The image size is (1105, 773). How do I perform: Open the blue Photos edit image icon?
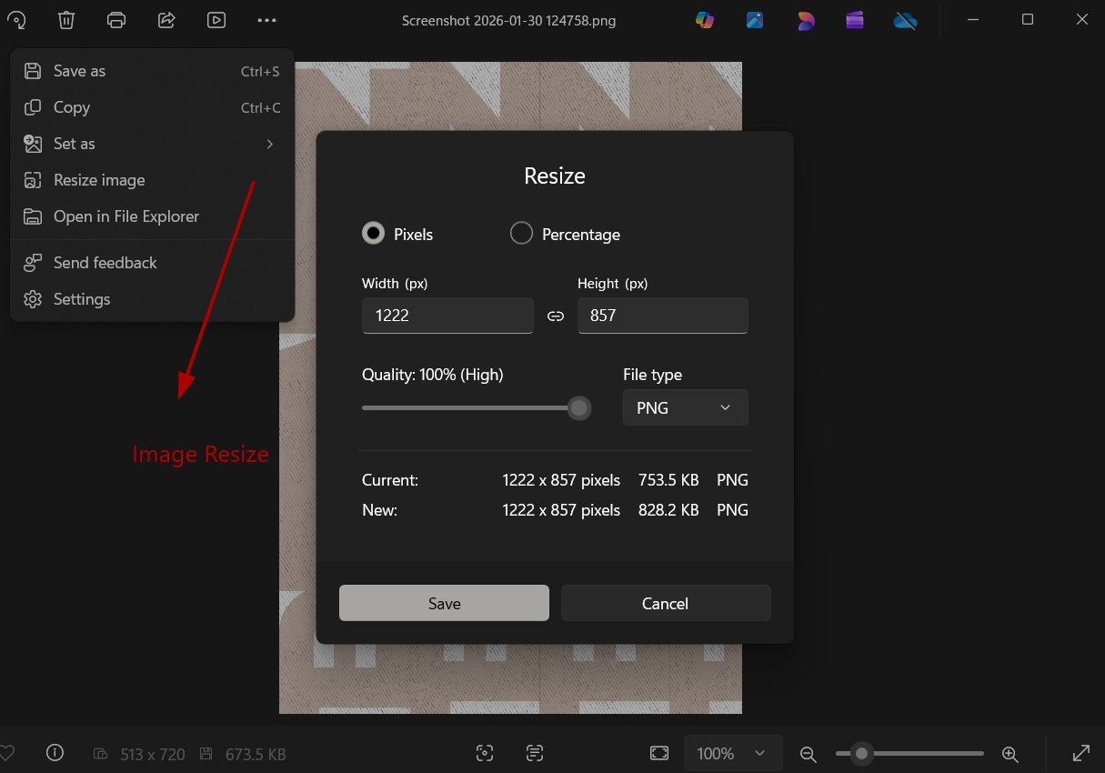click(x=755, y=20)
